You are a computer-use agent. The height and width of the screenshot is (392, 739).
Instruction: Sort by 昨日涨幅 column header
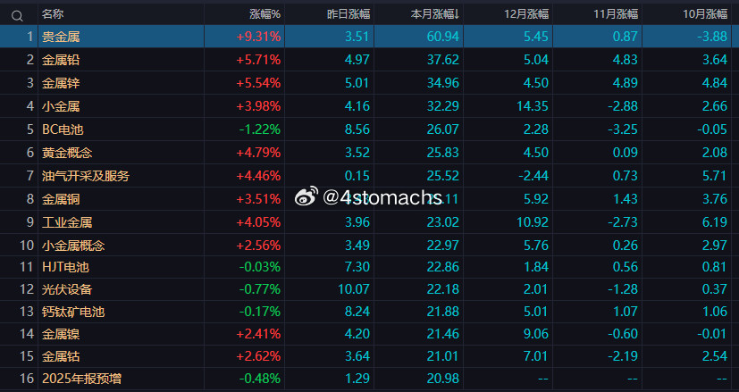click(x=349, y=14)
